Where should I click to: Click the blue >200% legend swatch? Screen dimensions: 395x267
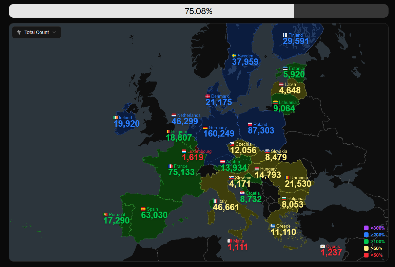click(x=366, y=235)
